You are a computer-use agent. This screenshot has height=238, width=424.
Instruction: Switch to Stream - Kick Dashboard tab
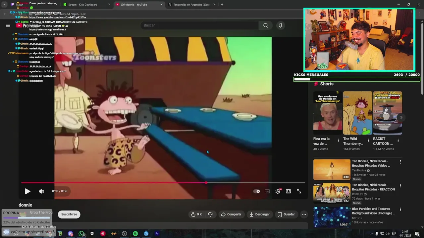(x=87, y=4)
